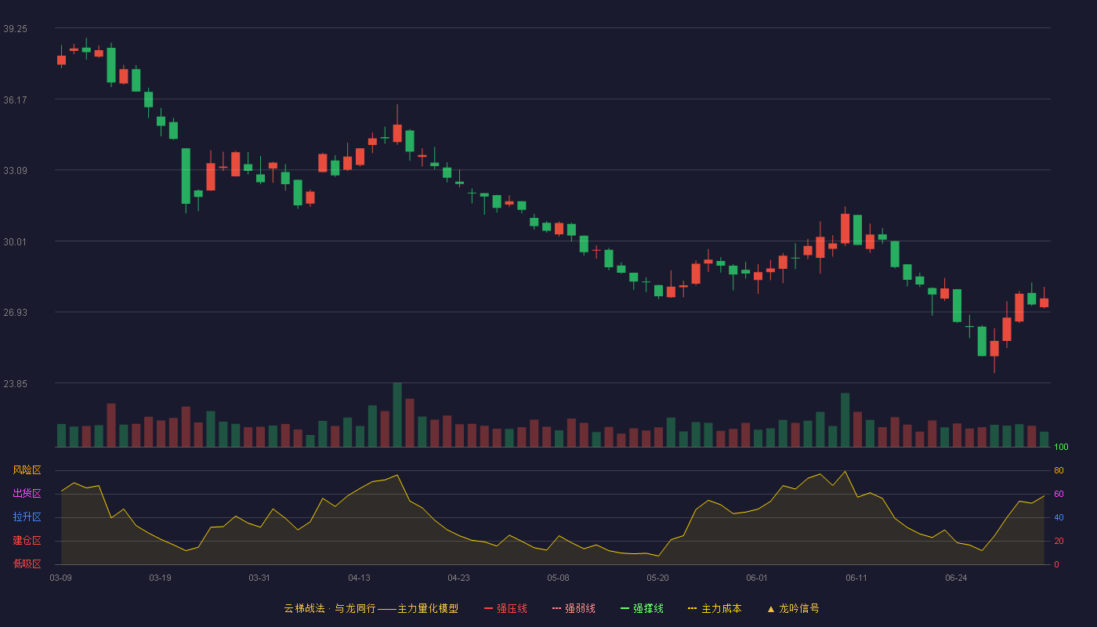
Task: Click the red 20 indicator axis value
Action: pos(1059,541)
